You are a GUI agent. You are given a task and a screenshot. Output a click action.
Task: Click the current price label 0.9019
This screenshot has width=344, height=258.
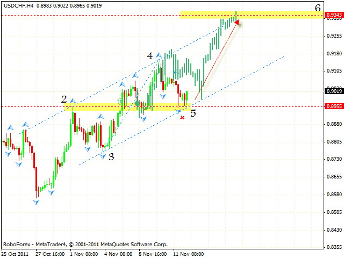pos(333,91)
